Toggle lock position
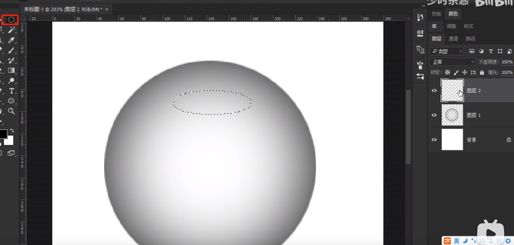 pos(464,72)
